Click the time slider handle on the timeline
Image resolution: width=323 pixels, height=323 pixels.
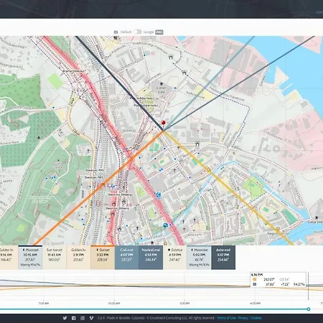[309, 309]
